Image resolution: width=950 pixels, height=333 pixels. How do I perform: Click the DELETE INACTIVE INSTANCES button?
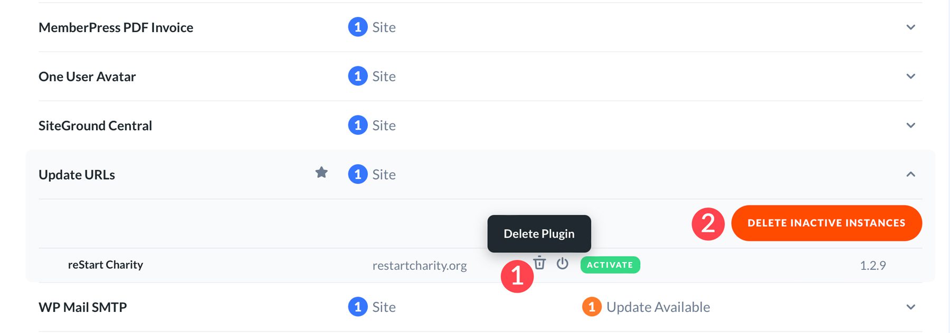tap(826, 222)
